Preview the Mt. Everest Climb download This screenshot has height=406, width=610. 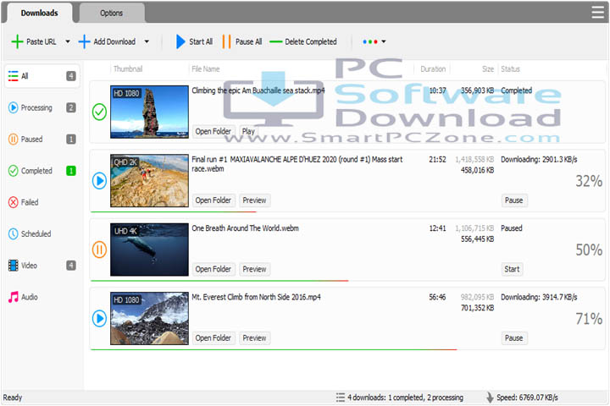pos(254,338)
